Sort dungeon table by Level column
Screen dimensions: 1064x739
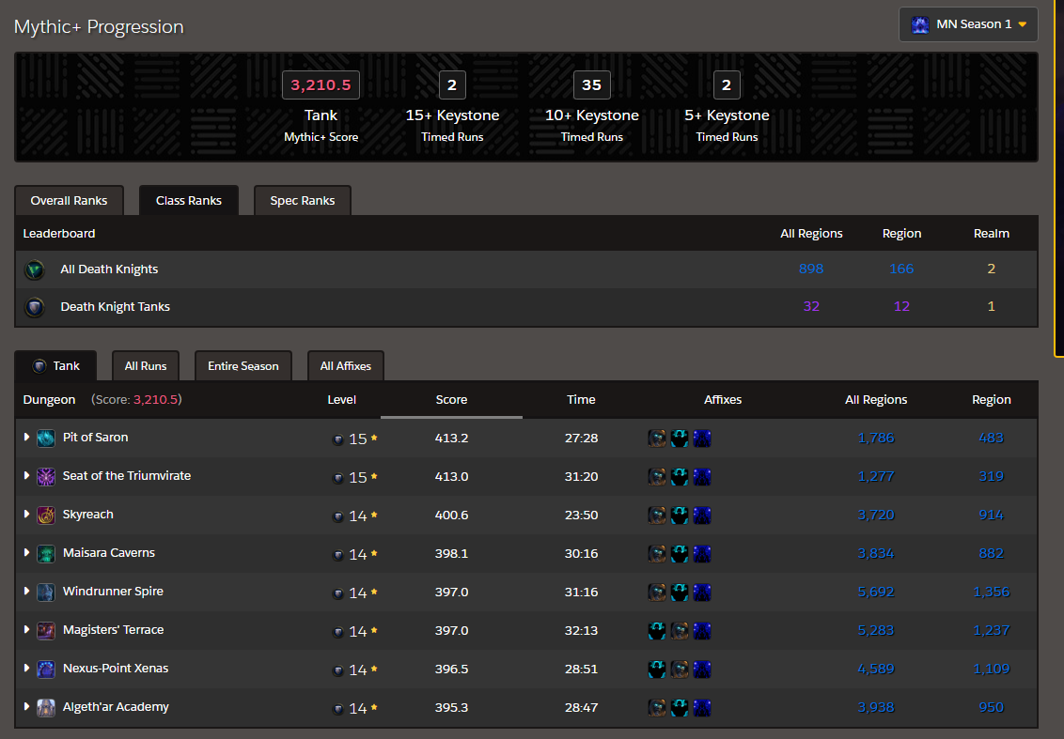(x=341, y=399)
